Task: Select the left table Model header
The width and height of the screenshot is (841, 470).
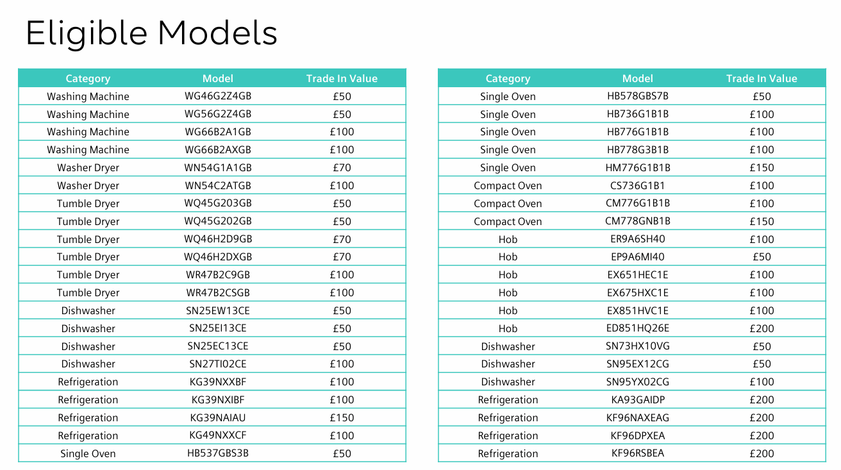Action: (218, 78)
